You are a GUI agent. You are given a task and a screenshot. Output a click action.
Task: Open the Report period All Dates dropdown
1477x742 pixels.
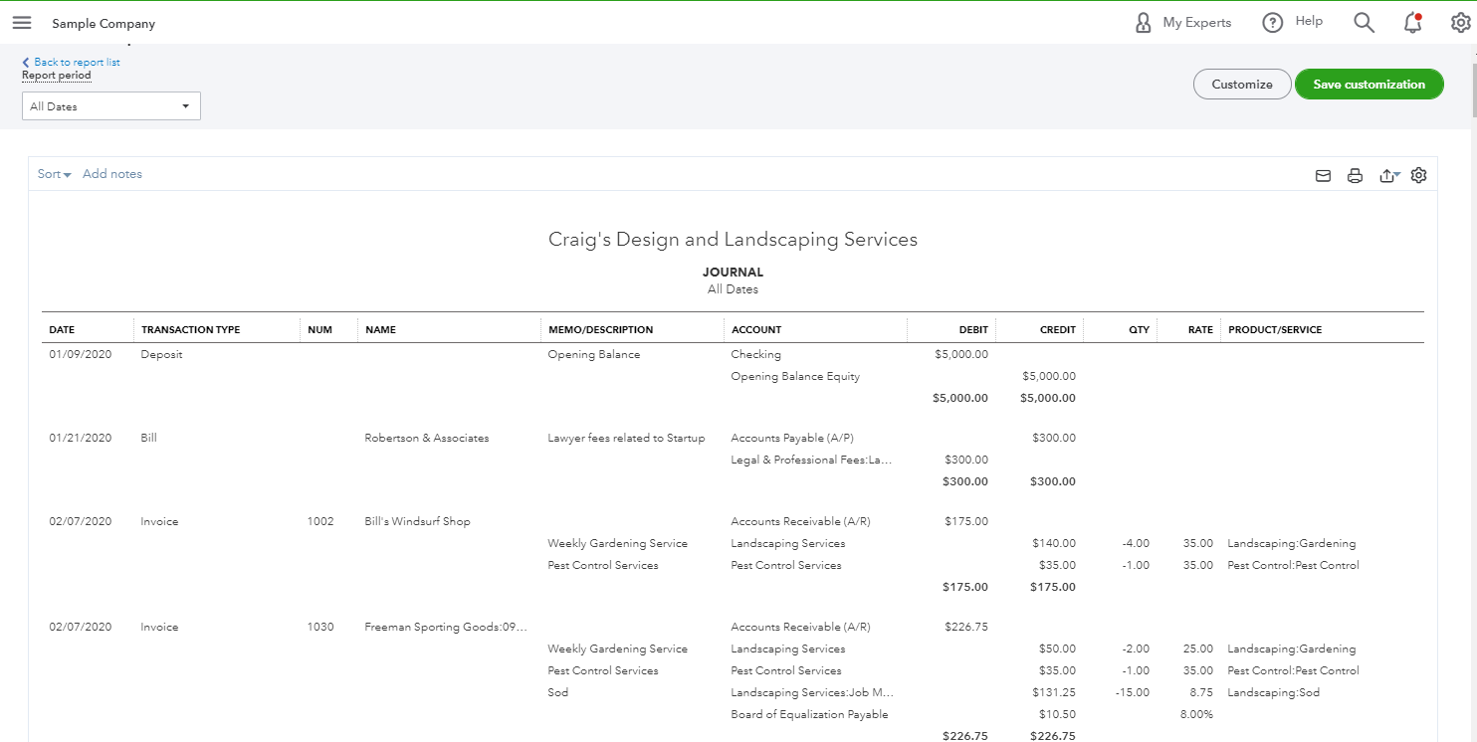(x=110, y=105)
